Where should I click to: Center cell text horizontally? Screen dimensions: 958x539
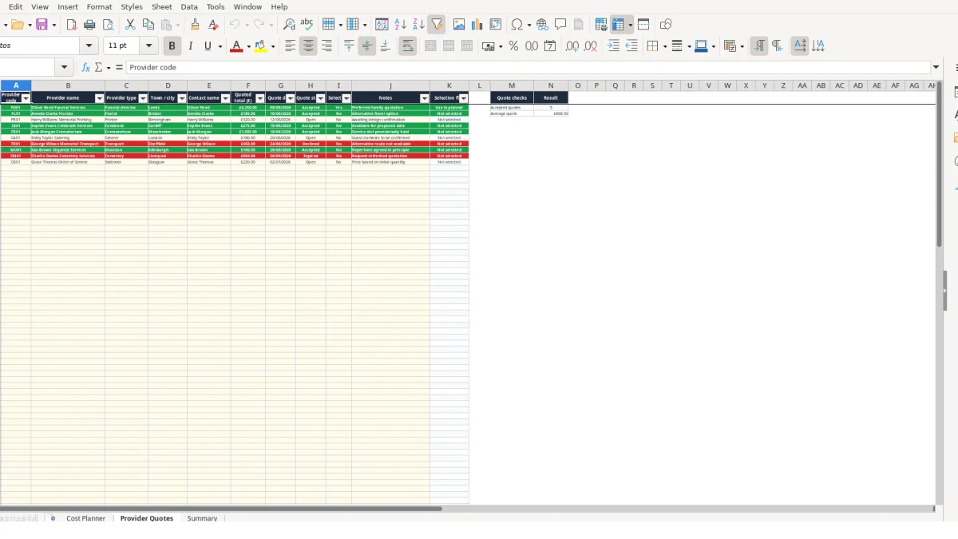[309, 46]
